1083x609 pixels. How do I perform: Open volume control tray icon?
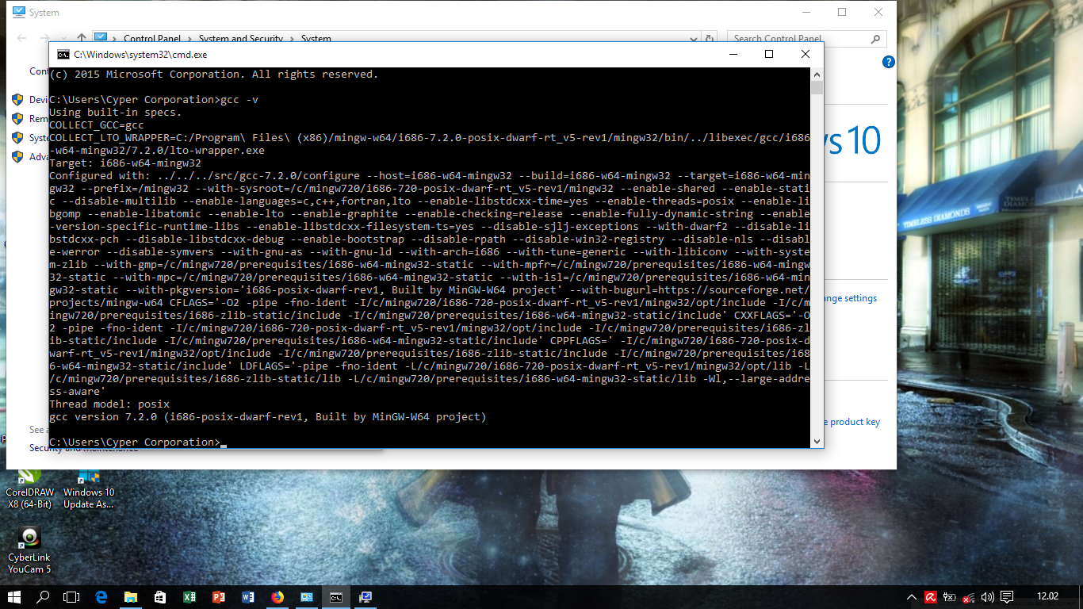click(x=987, y=597)
